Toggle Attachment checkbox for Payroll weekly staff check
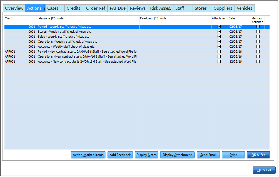The width and height of the screenshot is (279, 177). pos(219,27)
